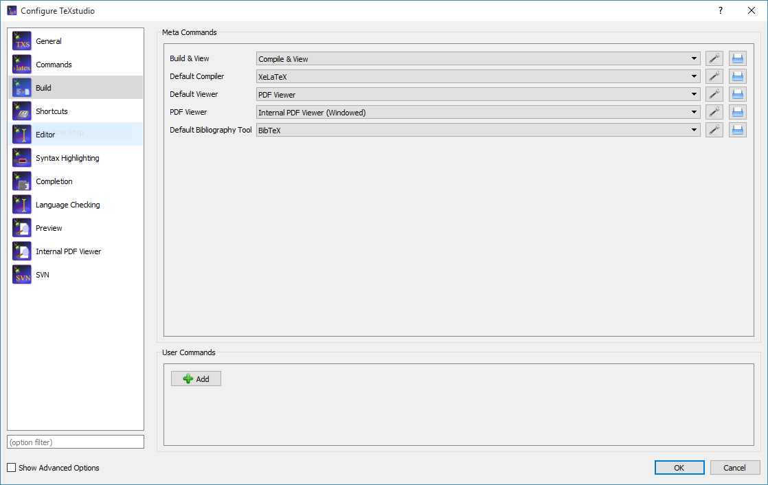The image size is (768, 485).
Task: Click the Commands latex icon in sidebar
Action: pyautogui.click(x=22, y=65)
